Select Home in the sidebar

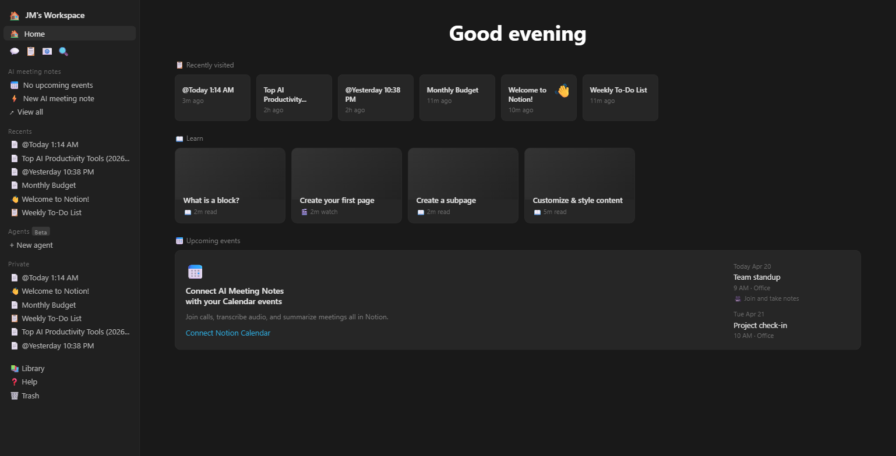pyautogui.click(x=34, y=34)
